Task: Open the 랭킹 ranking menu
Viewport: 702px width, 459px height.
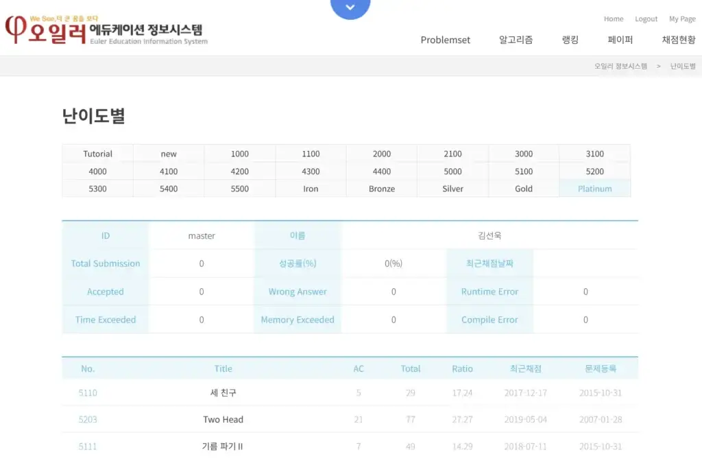Action: coord(569,40)
